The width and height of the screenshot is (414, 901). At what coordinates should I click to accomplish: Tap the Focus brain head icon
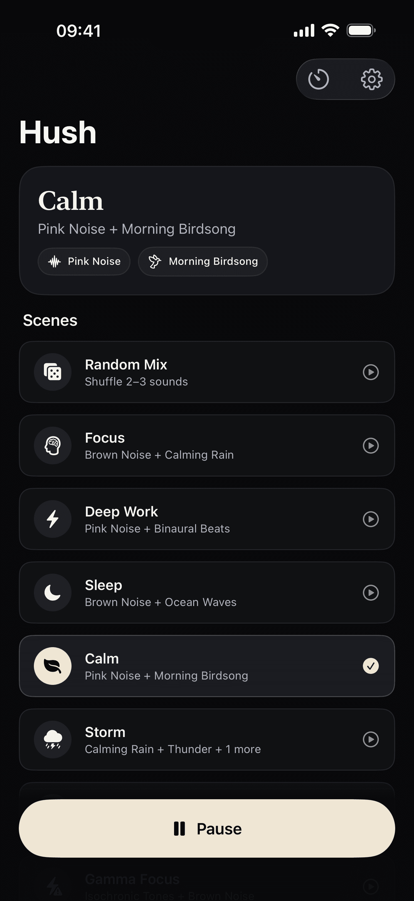click(x=53, y=445)
